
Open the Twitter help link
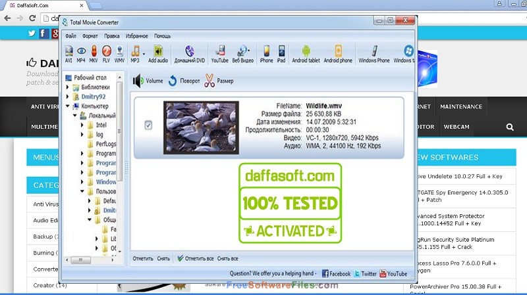click(366, 273)
